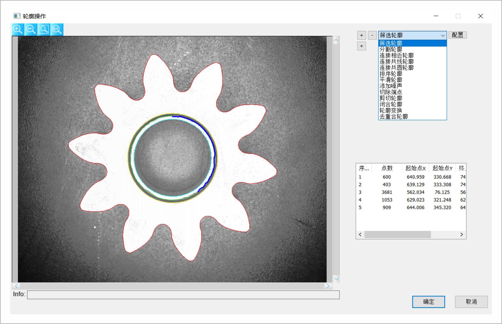Click the minus button beside the operation dropdown
502x324 pixels.
[x=372, y=35]
